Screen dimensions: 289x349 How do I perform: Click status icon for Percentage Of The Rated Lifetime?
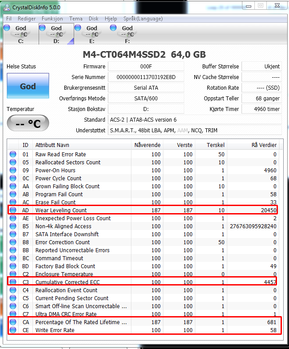[13, 322]
